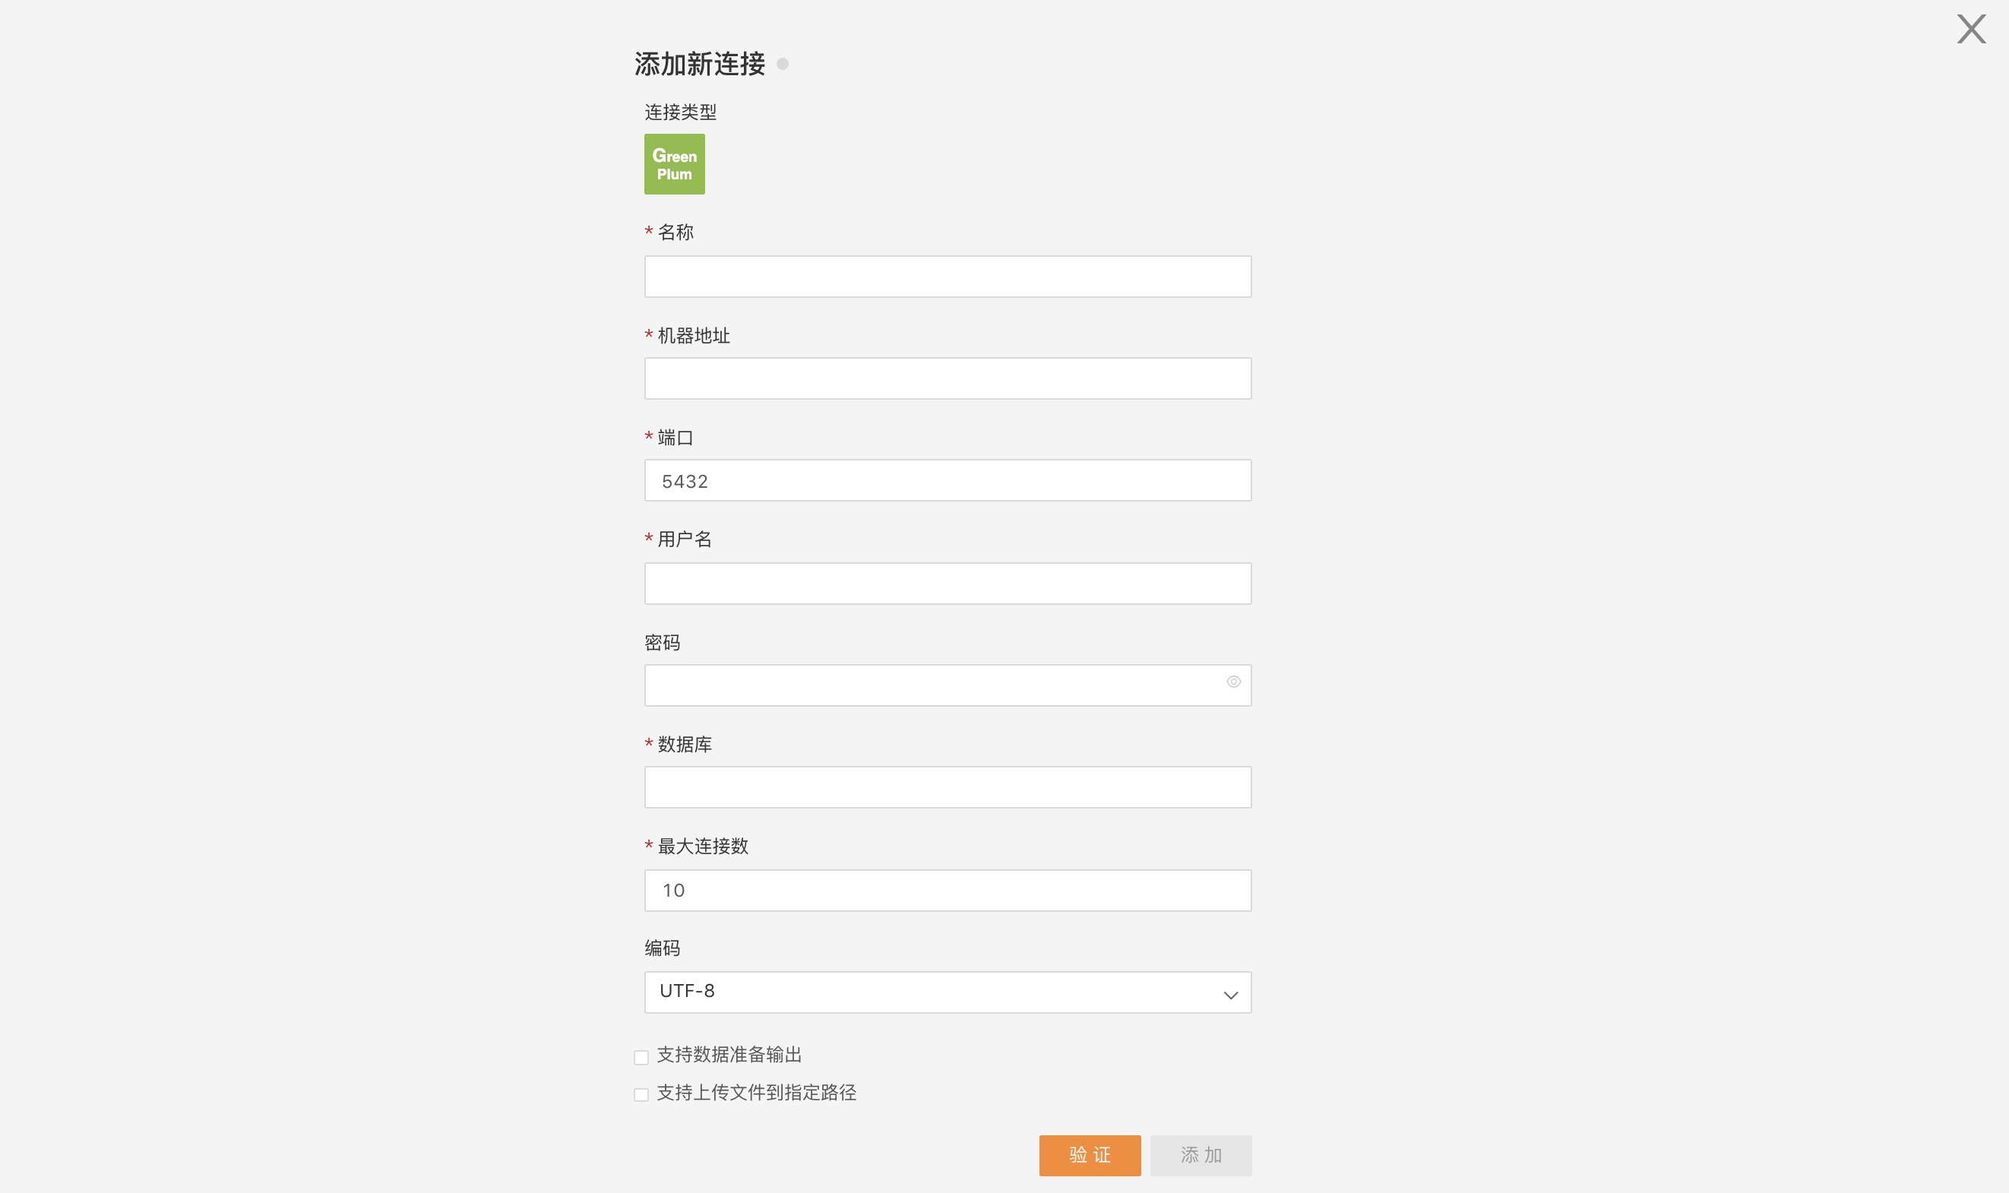Click the gray info dot beside 添加新连接 title

[x=782, y=65]
